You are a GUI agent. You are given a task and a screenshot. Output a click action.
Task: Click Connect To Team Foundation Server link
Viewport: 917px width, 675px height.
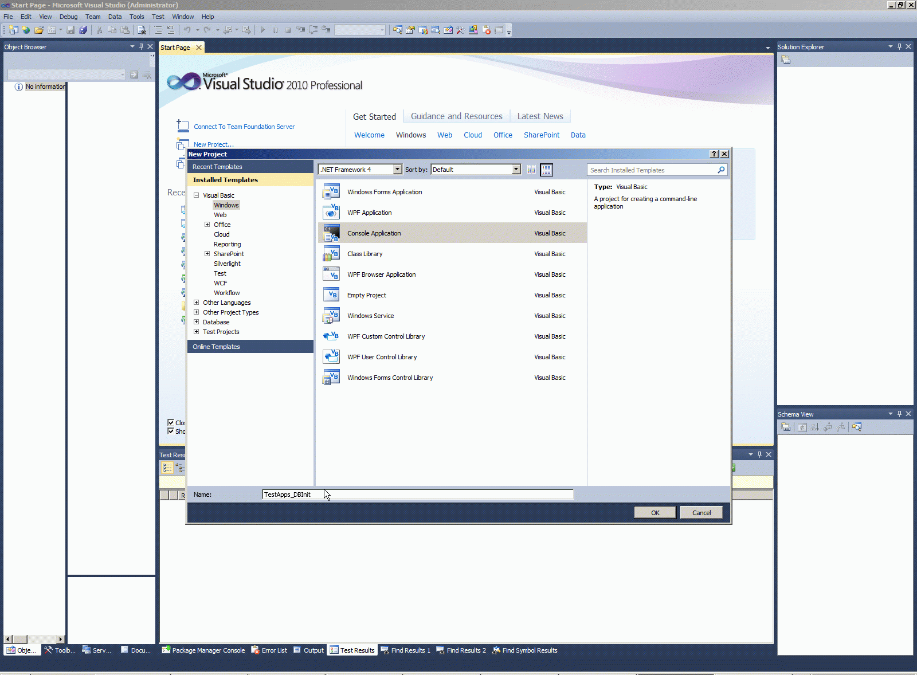click(x=244, y=127)
